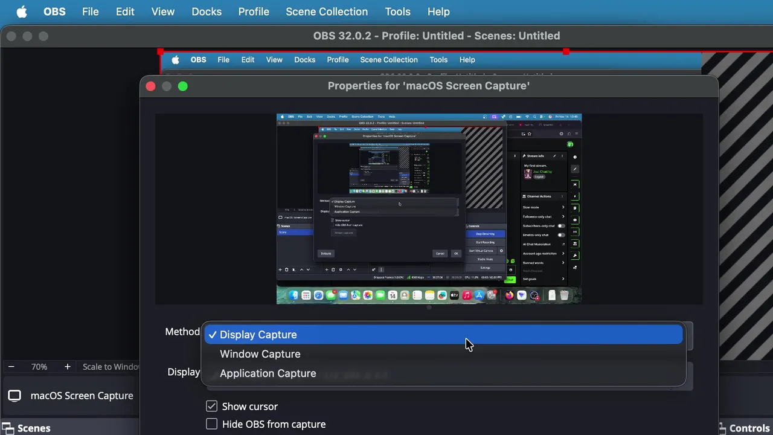
Task: Open the Apple menu in system menu bar
Action: coord(22,11)
